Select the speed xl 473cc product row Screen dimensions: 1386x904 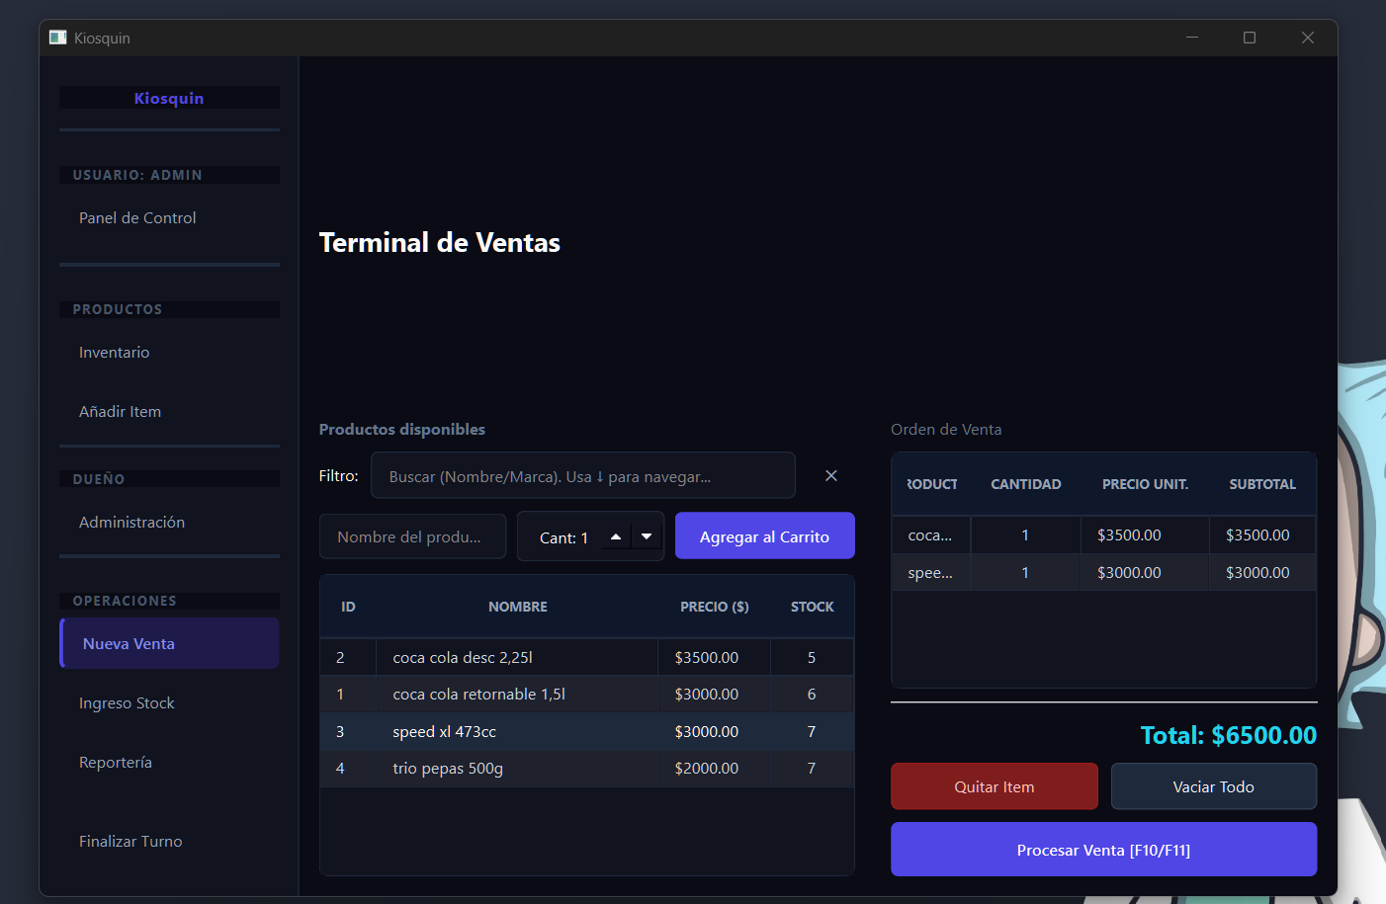point(586,731)
